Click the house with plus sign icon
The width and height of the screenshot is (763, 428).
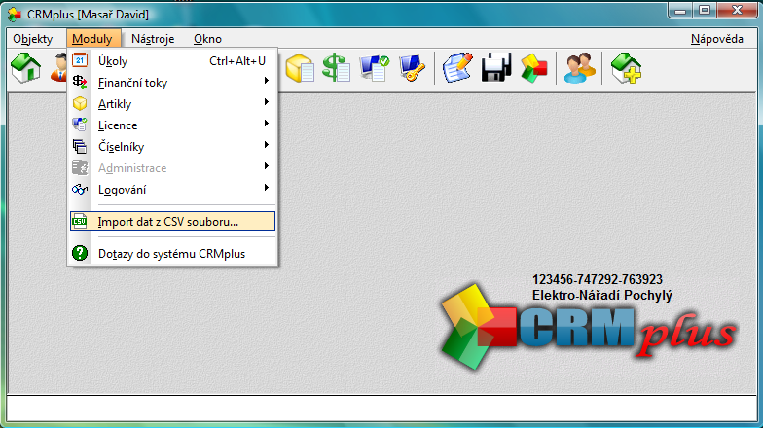pos(626,68)
